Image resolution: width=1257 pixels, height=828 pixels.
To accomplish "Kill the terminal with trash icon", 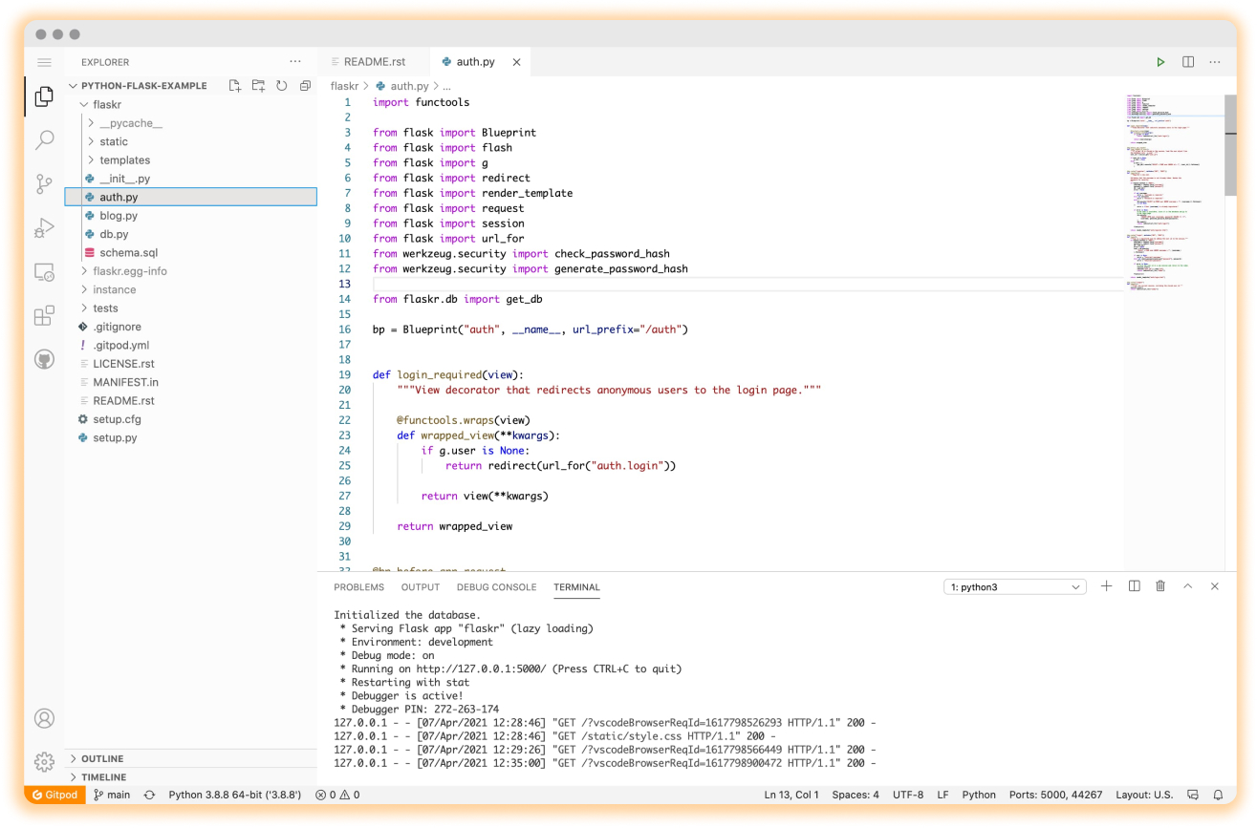I will 1160,586.
